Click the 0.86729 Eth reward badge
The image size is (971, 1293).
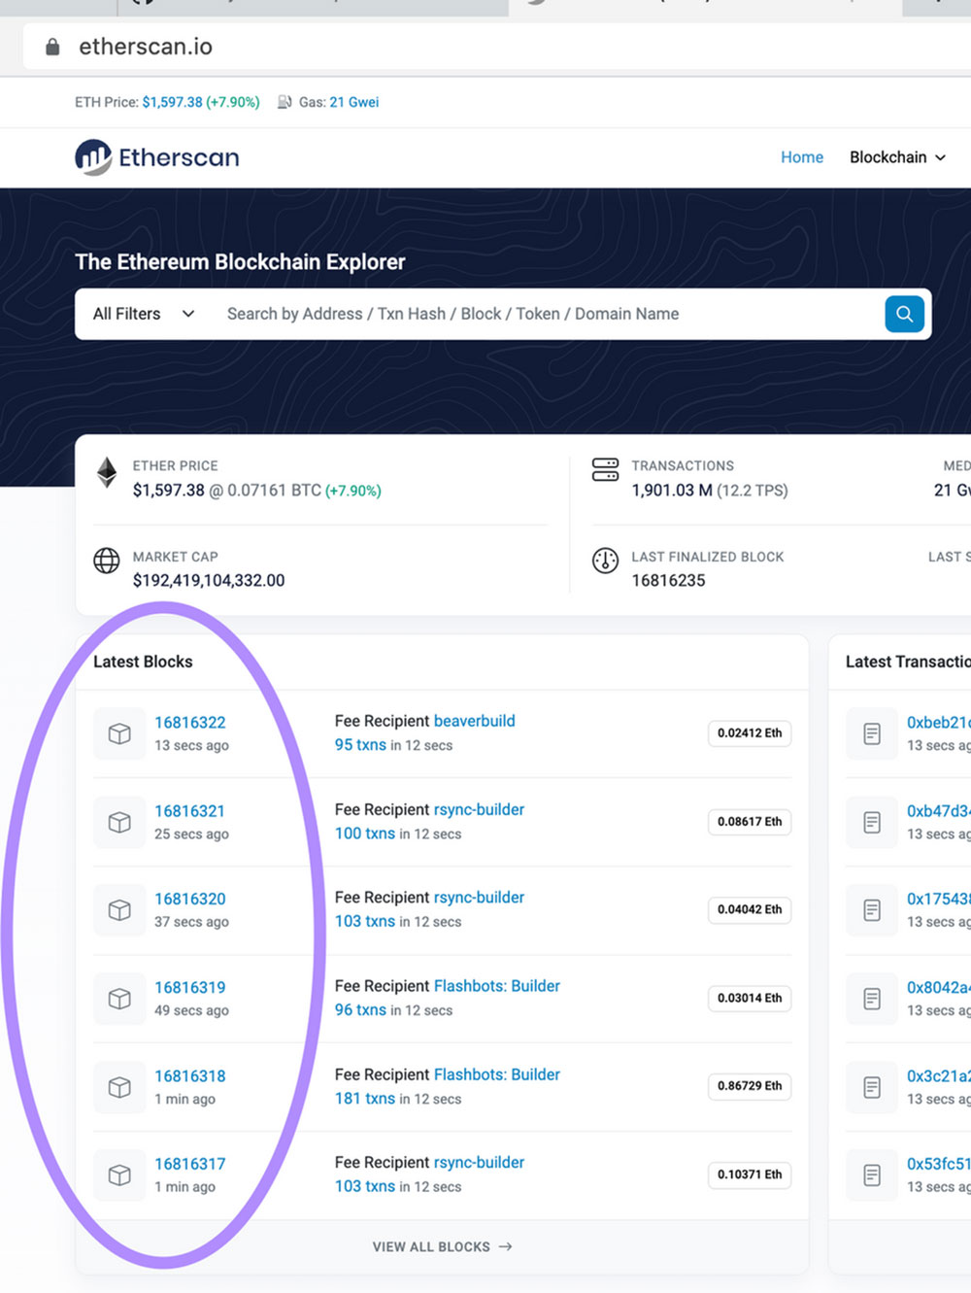pos(750,1086)
